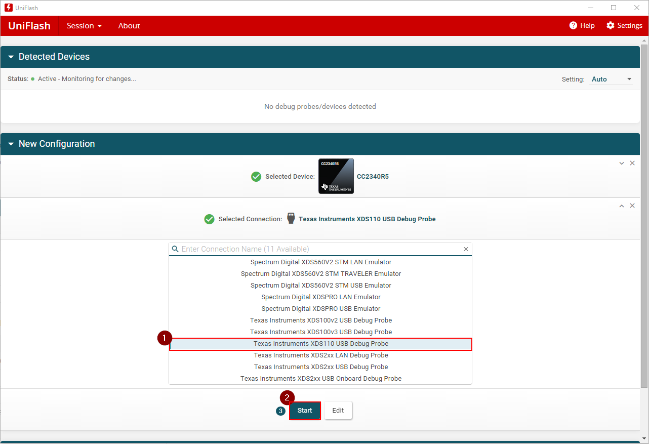Viewport: 649px width, 444px height.
Task: Choose Spectrum Digital XDSPRO USB Emulator
Action: point(320,309)
